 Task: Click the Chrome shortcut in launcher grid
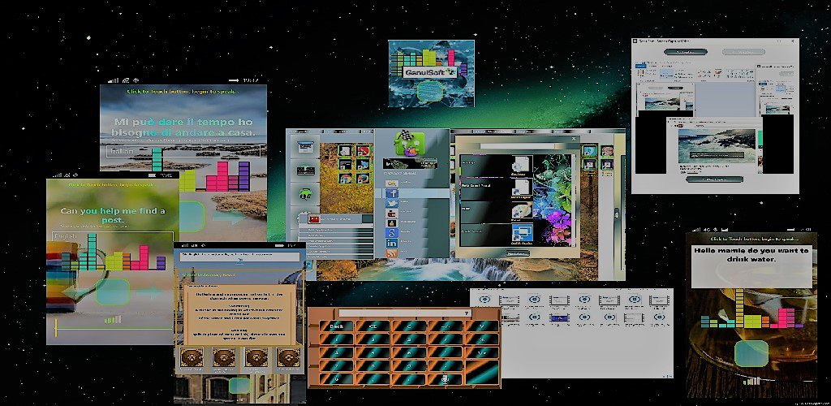pos(345,179)
